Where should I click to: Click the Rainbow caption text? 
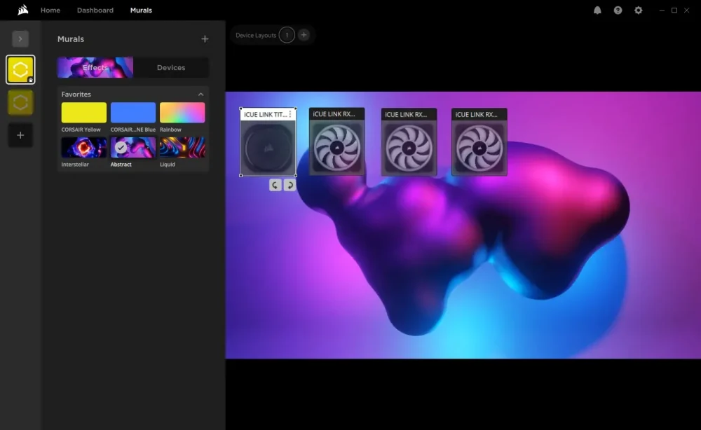click(171, 130)
